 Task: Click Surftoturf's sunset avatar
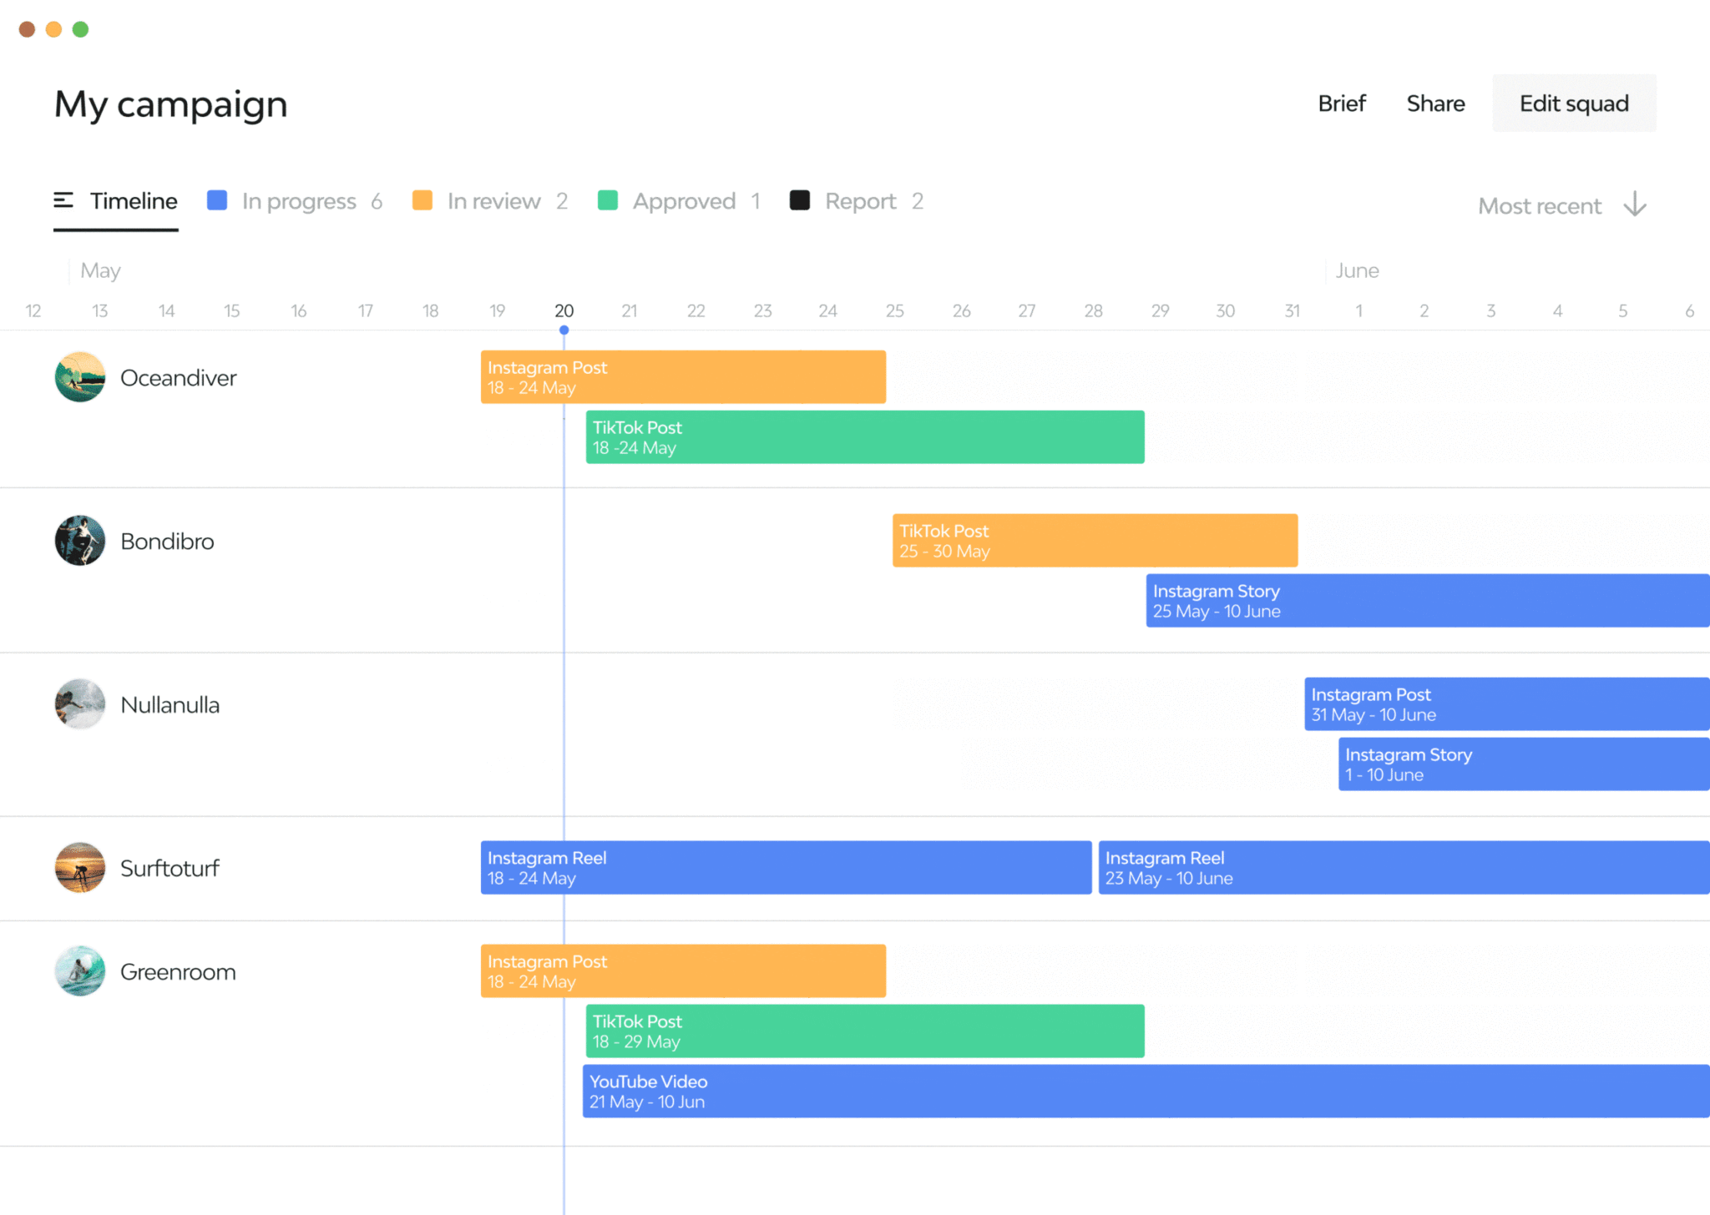(x=80, y=868)
